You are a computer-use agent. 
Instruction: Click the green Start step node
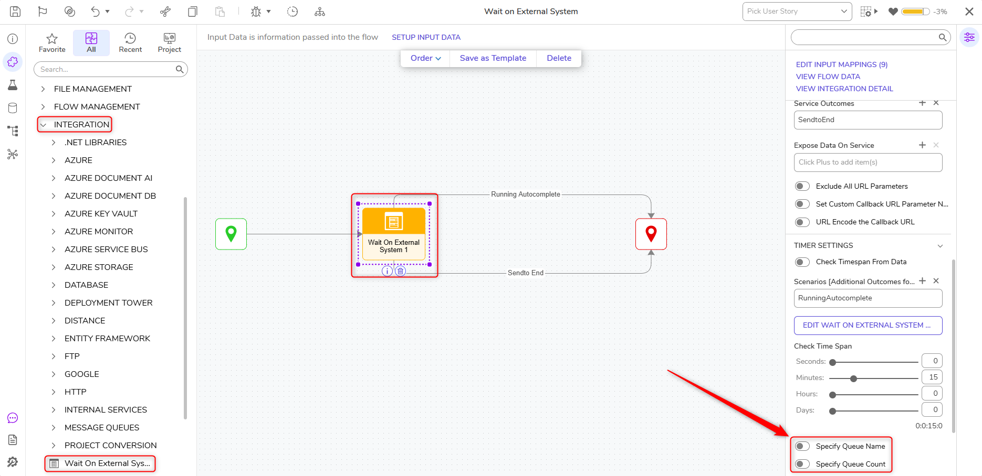(231, 234)
